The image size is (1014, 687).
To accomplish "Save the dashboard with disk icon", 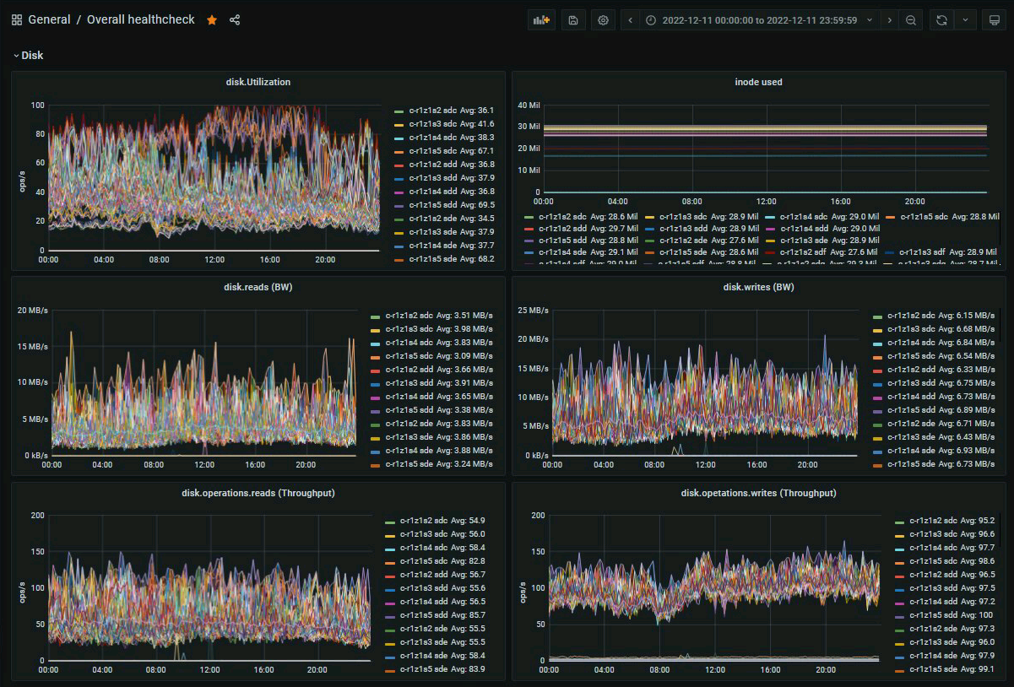I will pyautogui.click(x=572, y=20).
